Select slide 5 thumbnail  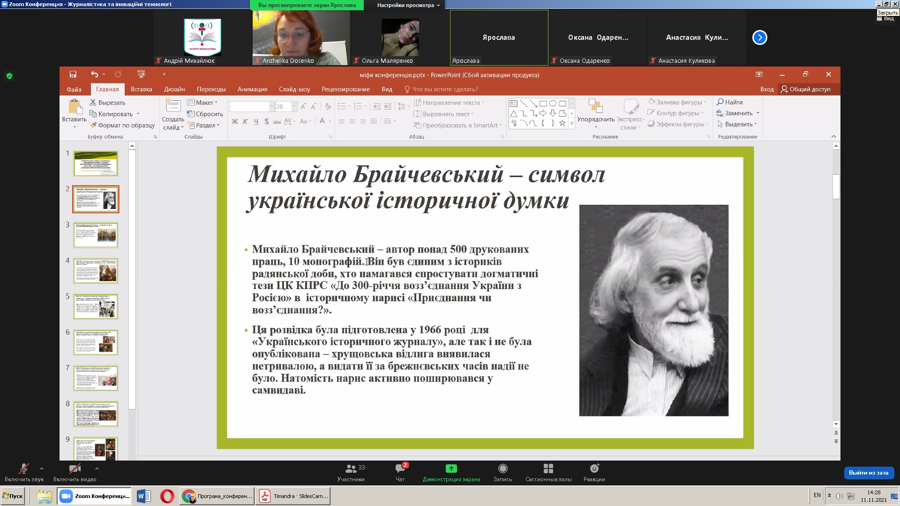click(x=96, y=306)
